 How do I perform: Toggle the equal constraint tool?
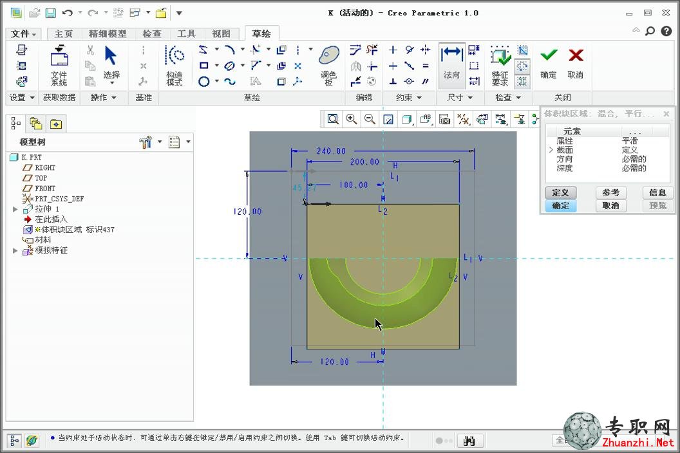pos(426,66)
